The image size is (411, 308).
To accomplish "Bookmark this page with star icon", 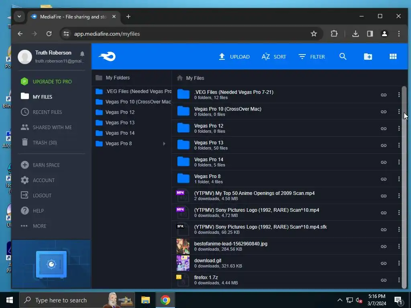I will [314, 34].
